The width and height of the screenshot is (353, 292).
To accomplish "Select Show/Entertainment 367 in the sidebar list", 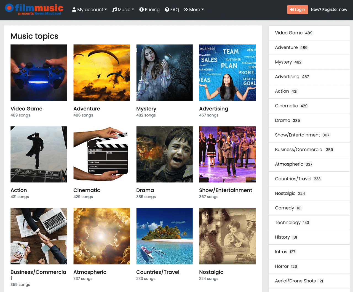I will 309,135.
